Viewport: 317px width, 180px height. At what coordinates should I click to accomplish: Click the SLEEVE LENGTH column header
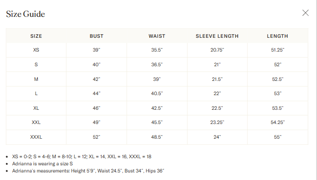coord(217,36)
